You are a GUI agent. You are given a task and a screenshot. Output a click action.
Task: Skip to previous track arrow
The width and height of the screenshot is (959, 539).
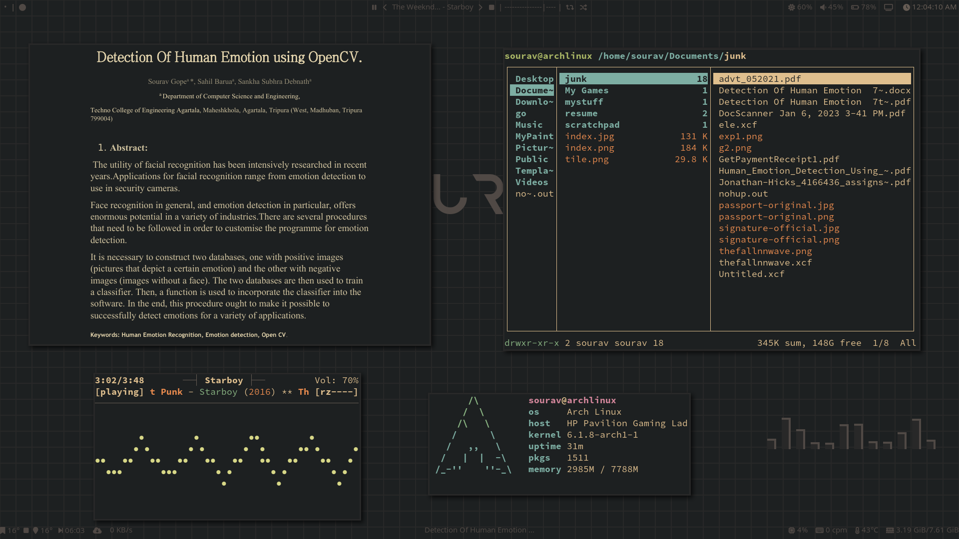coord(385,7)
